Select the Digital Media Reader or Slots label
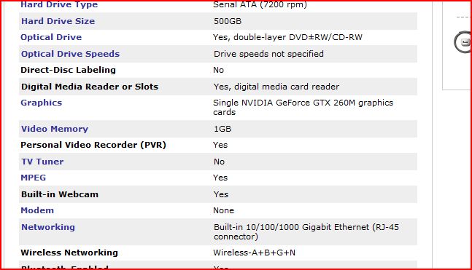Image resolution: width=472 pixels, height=270 pixels. coord(90,87)
